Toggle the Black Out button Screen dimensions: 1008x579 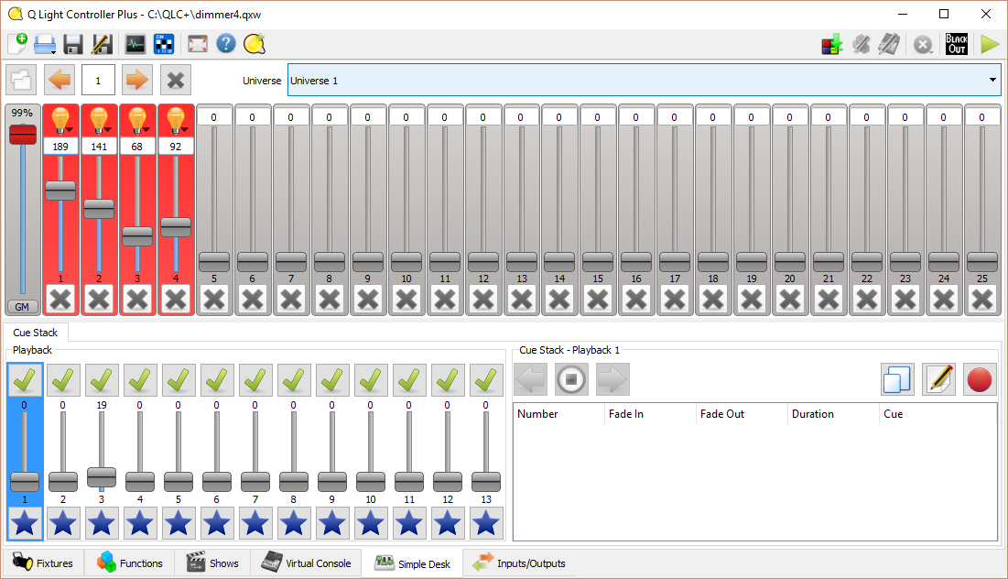tap(957, 44)
